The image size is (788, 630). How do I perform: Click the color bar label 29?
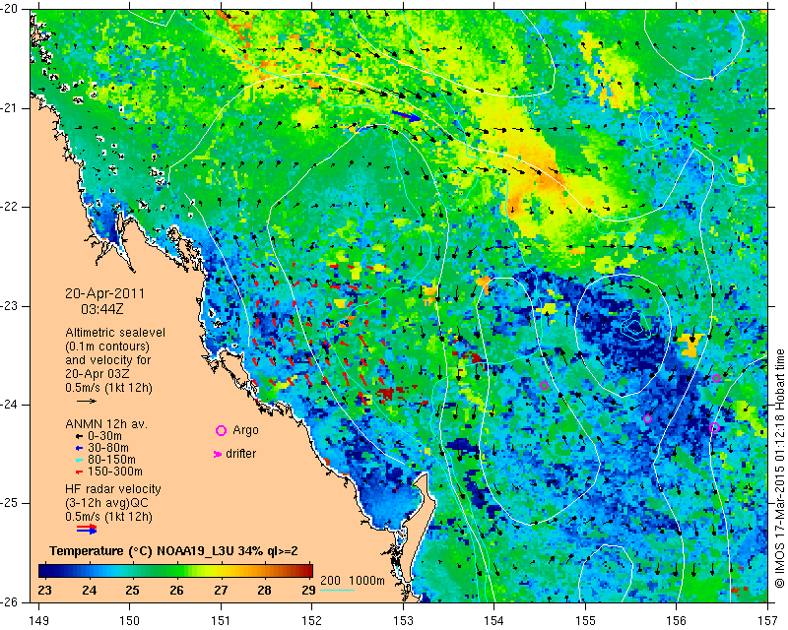click(308, 591)
